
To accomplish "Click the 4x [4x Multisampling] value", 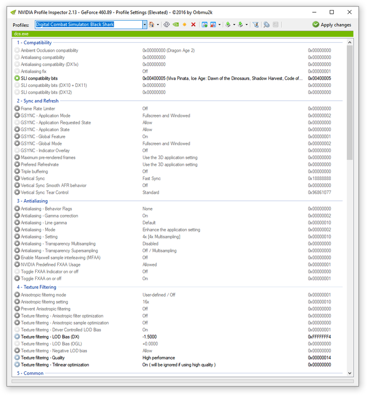I will (x=161, y=236).
